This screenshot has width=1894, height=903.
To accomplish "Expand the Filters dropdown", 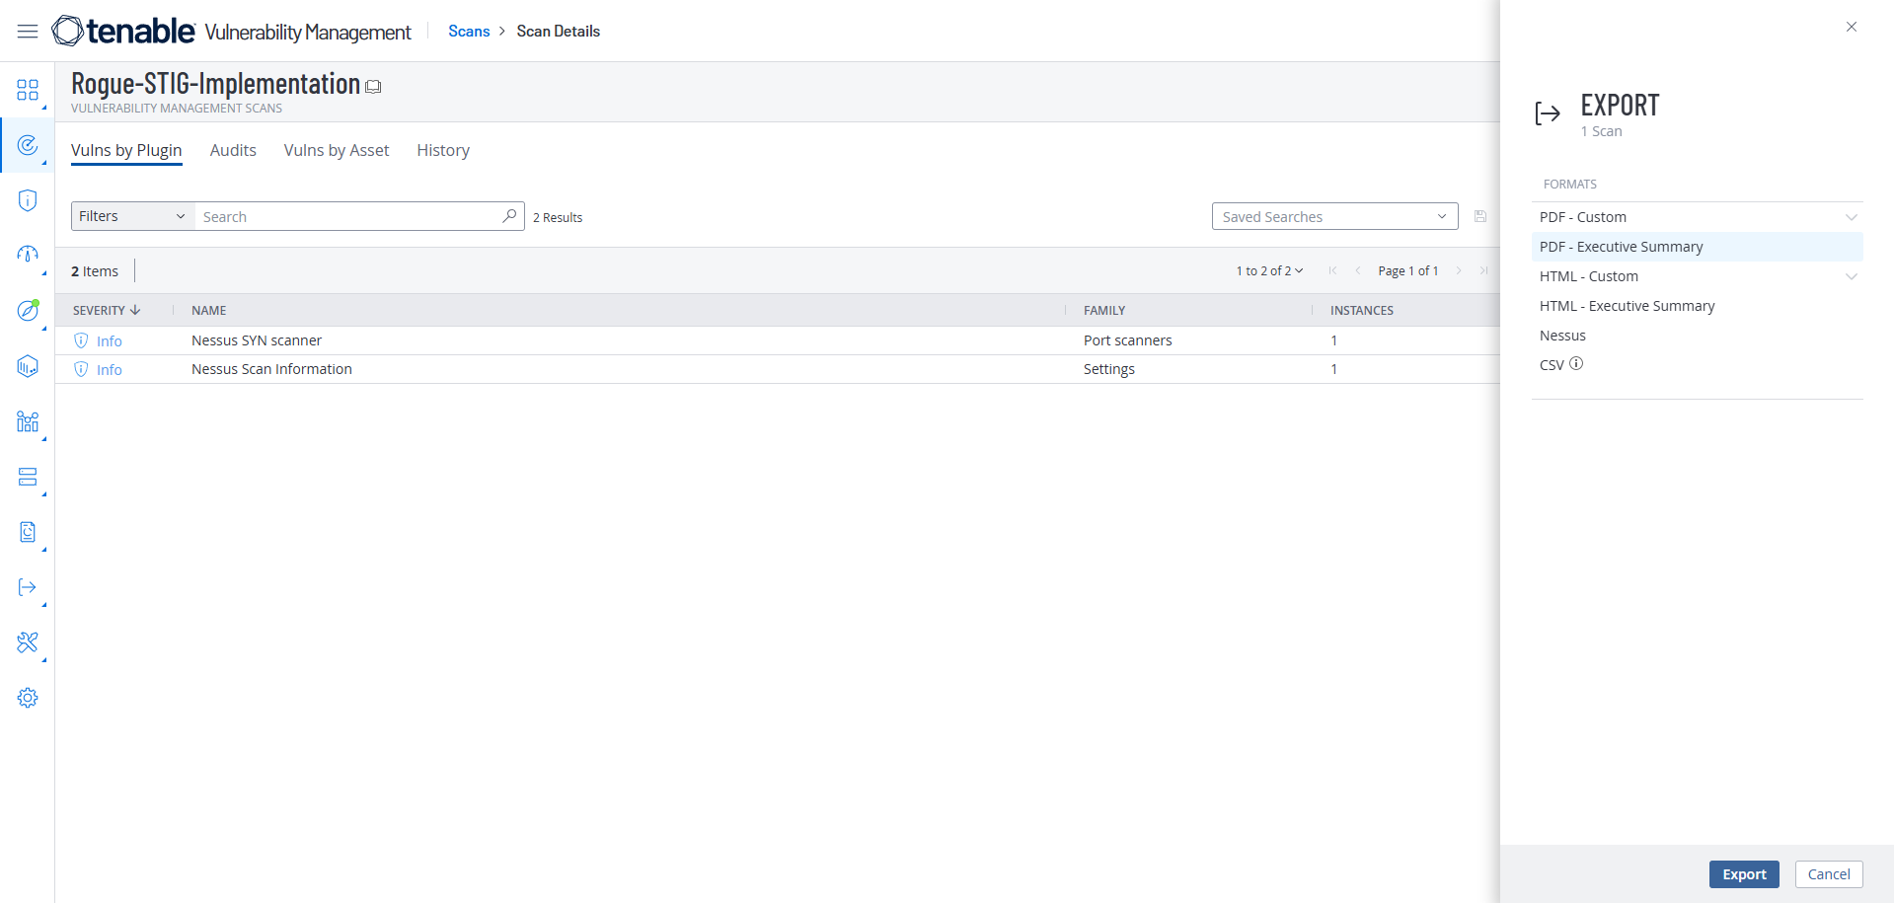I will click(132, 216).
